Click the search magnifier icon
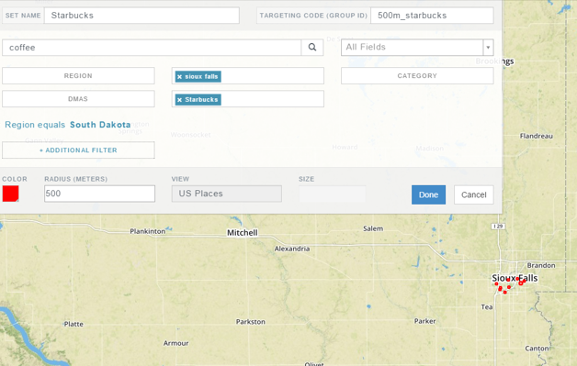The height and width of the screenshot is (366, 577). [x=312, y=48]
